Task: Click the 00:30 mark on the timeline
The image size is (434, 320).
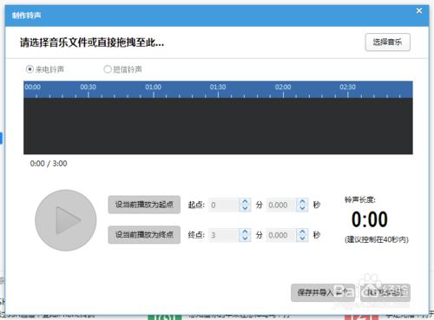Action: [89, 88]
